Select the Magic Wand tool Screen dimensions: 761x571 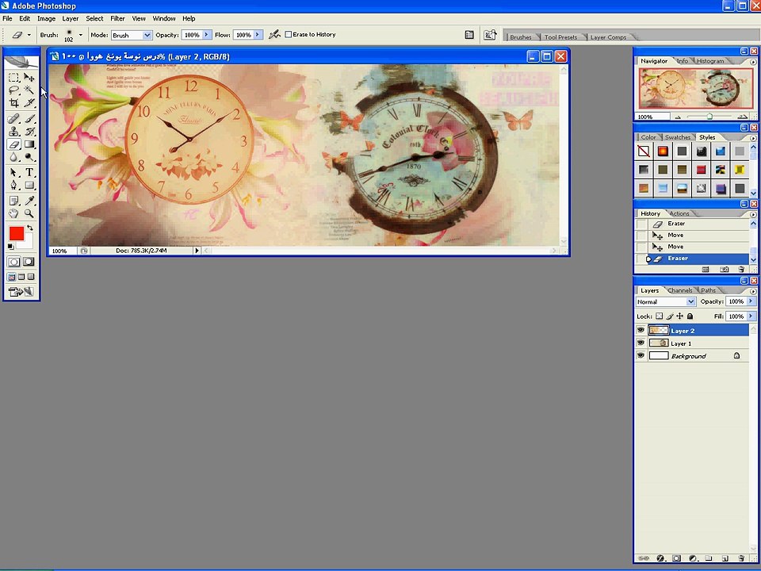pos(29,90)
